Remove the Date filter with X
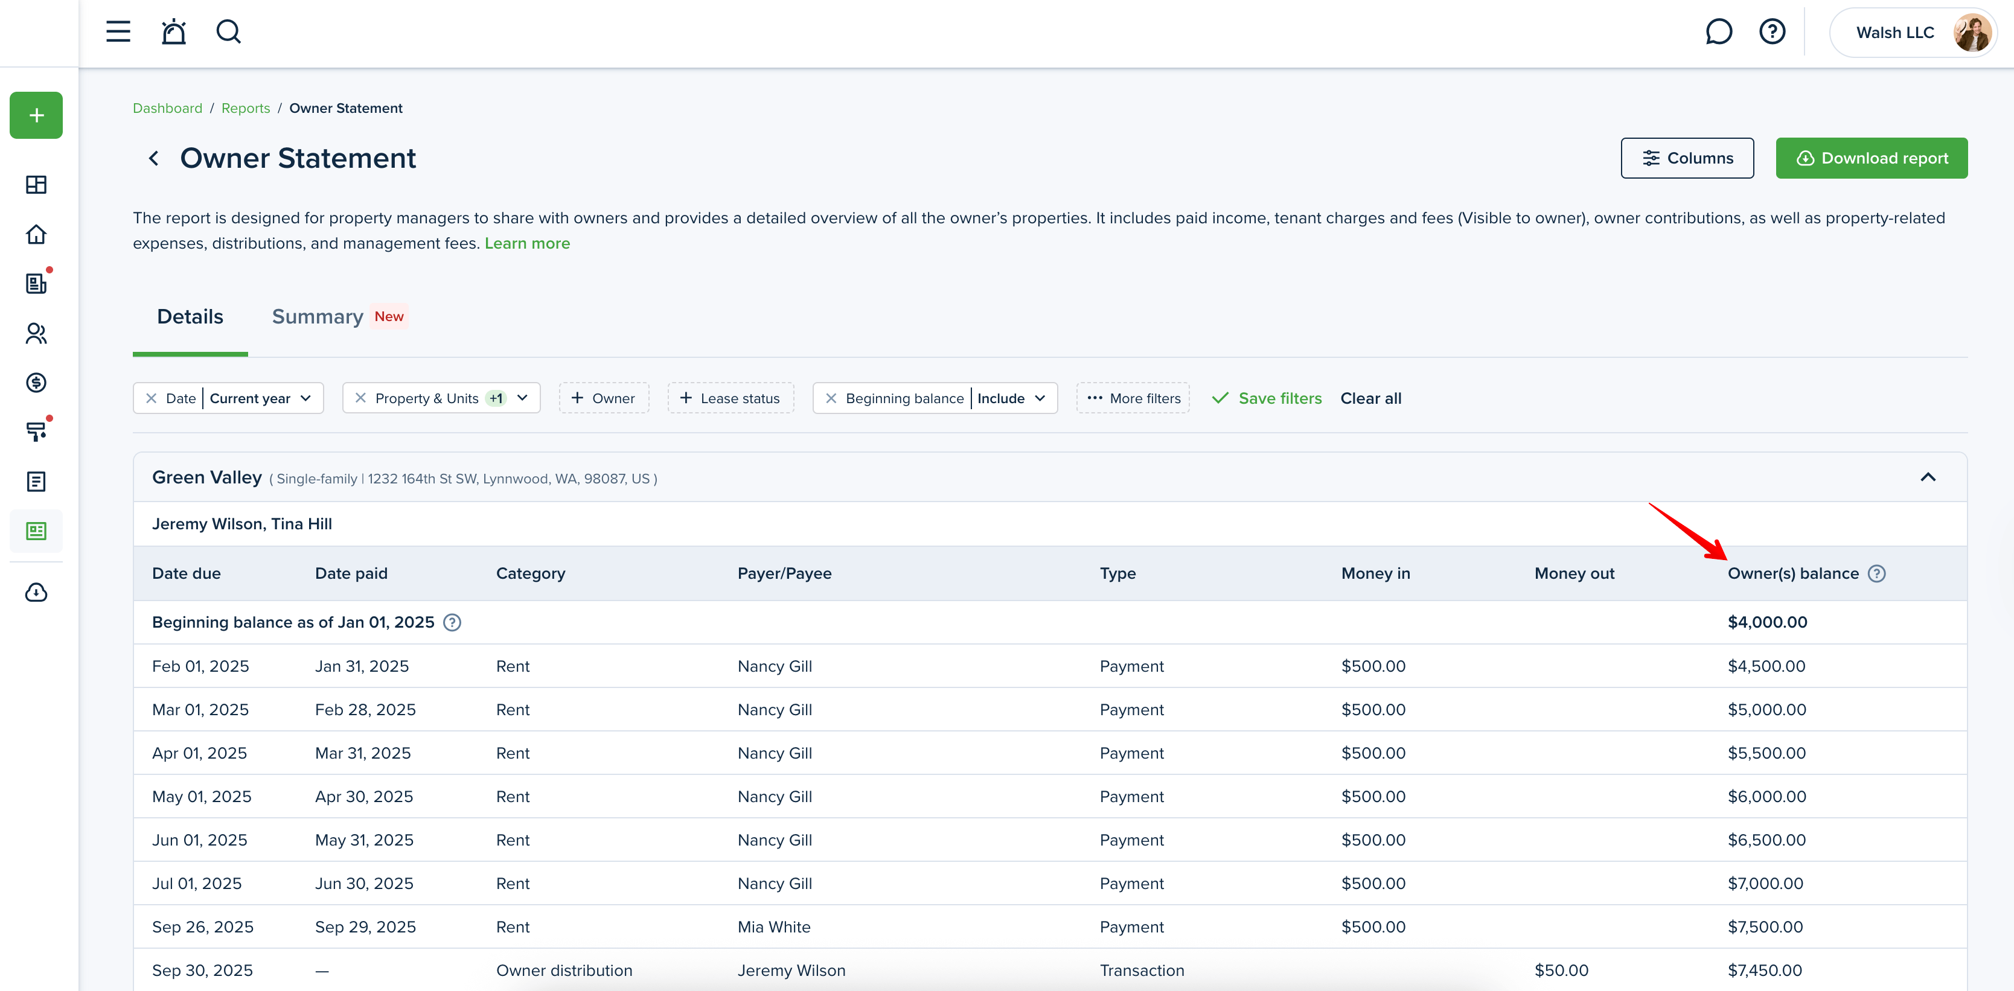The image size is (2014, 991). (x=152, y=398)
